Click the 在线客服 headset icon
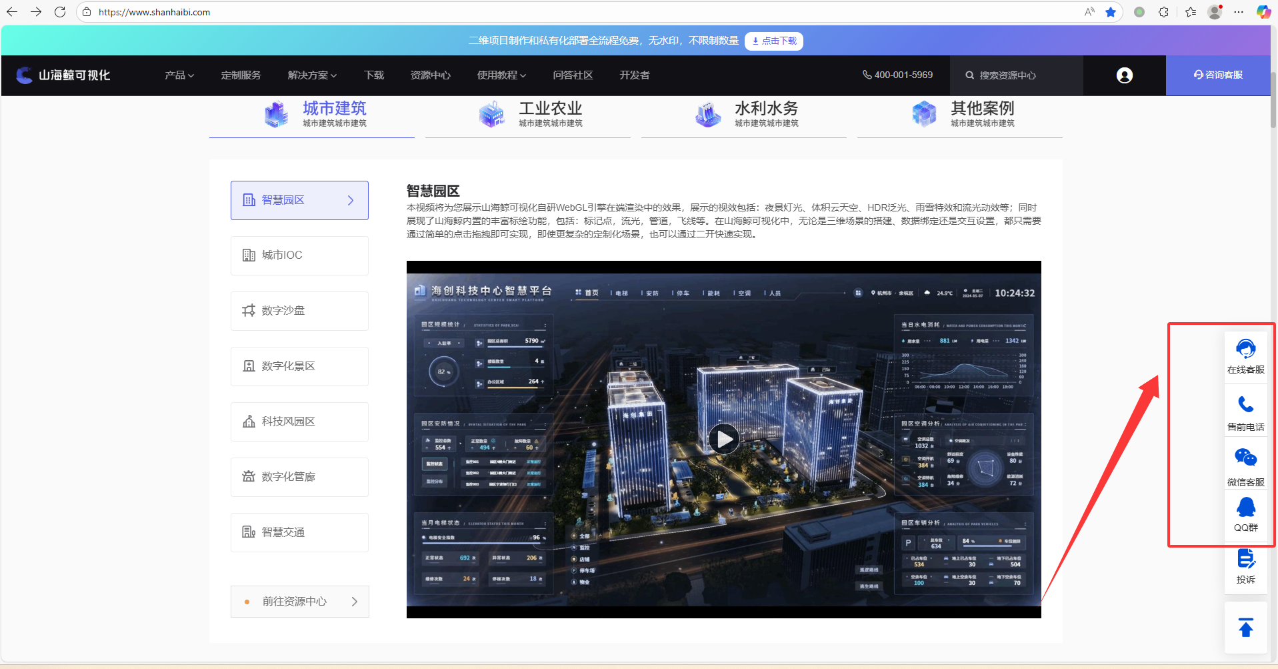Viewport: 1278px width, 669px height. [x=1245, y=349]
